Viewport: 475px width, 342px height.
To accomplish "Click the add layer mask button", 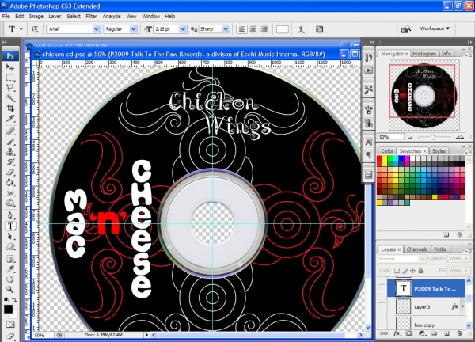I will pyautogui.click(x=409, y=333).
